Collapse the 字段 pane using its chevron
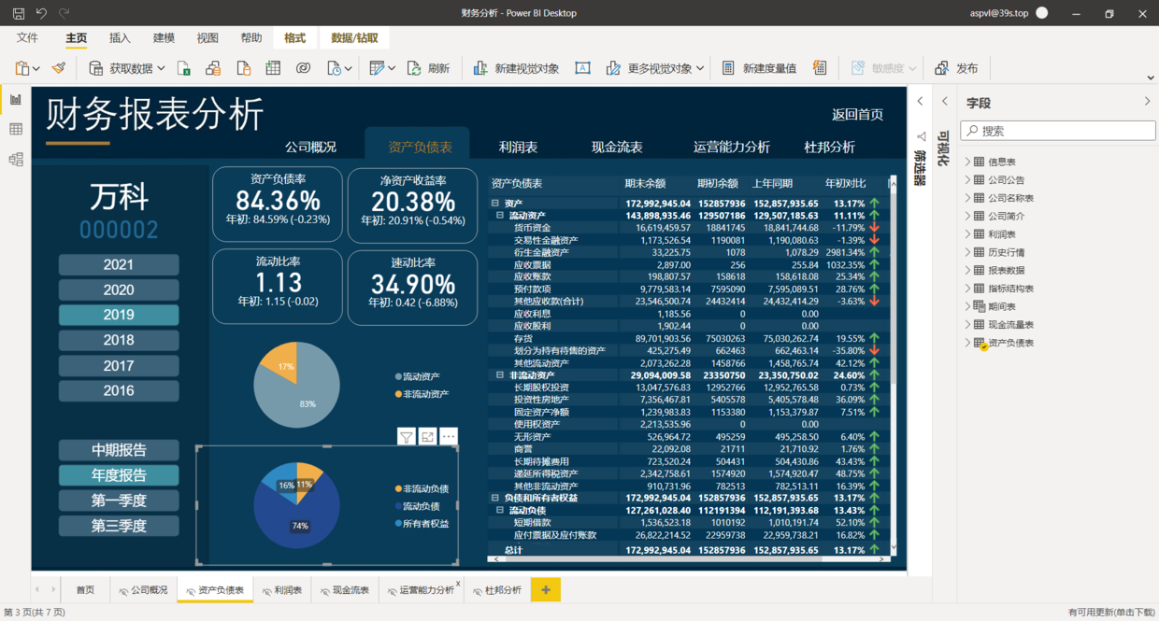 coord(1148,102)
